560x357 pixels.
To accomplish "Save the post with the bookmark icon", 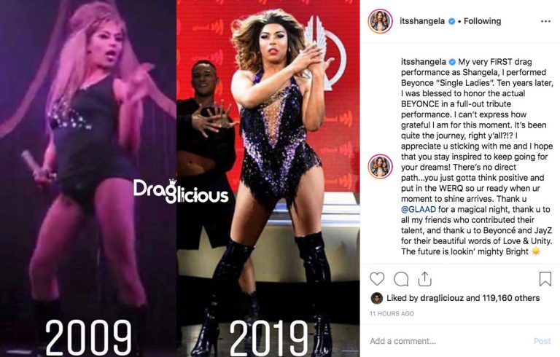I will pos(545,279).
